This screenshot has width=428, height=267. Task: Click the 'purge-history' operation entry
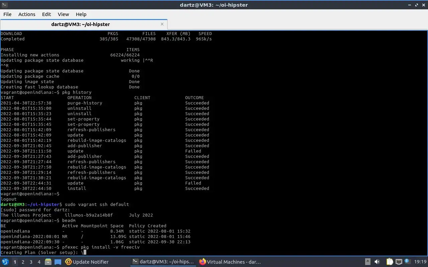coord(85,103)
